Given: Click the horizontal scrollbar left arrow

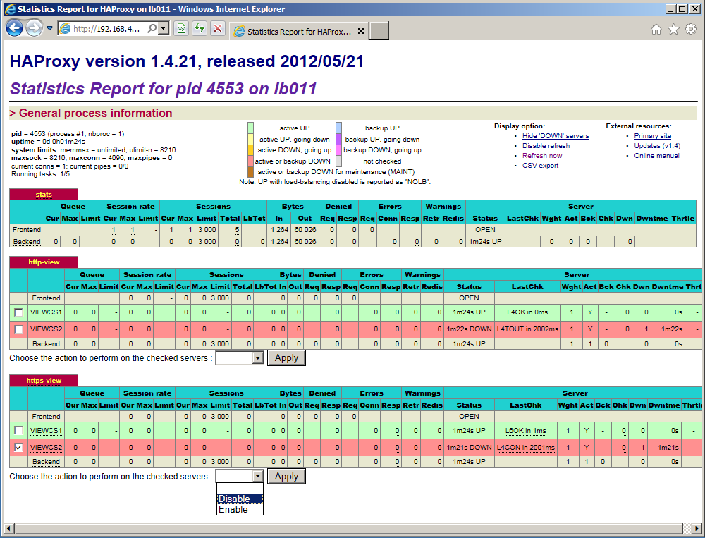Looking at the screenshot, I should 8,528.
